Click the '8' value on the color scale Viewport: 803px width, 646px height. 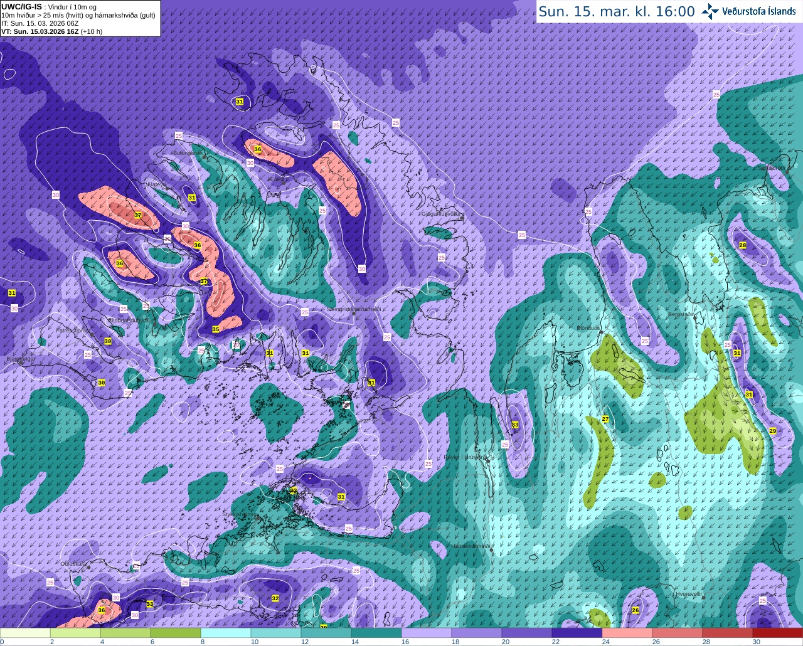(203, 642)
